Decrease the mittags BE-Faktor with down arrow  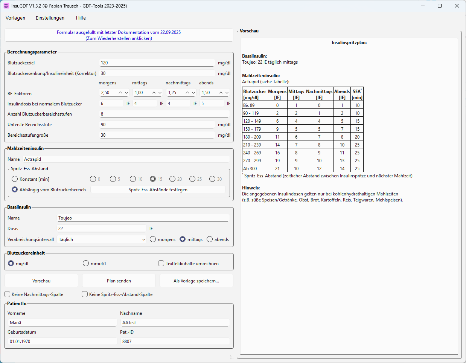[160, 93]
